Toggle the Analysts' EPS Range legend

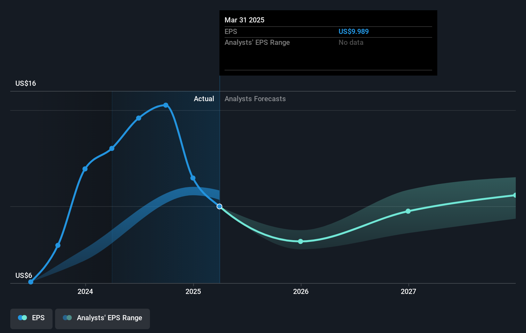[103, 319]
